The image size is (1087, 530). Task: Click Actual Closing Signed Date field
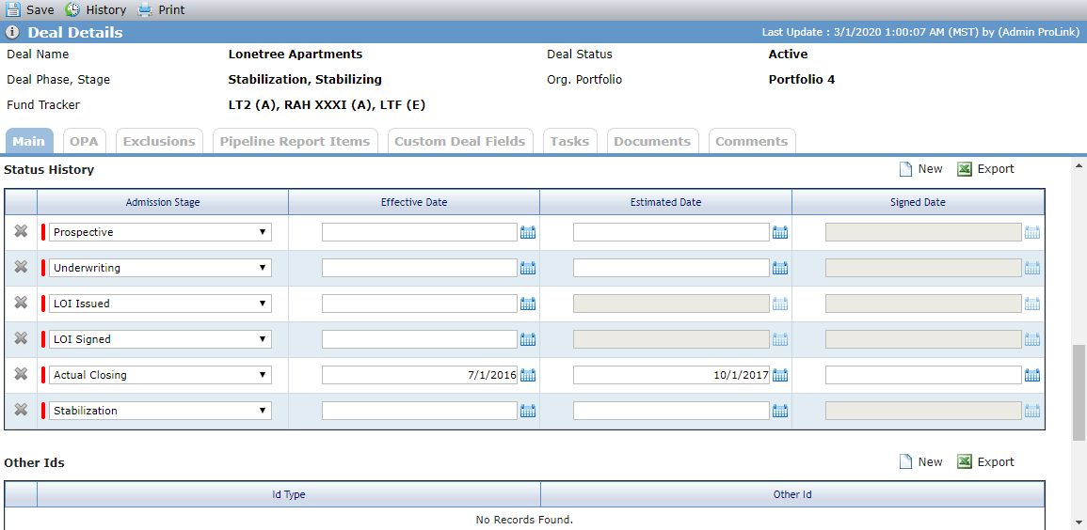coord(923,375)
